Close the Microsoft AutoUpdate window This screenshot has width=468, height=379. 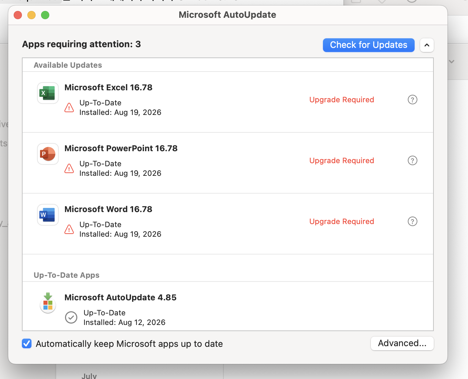click(18, 15)
